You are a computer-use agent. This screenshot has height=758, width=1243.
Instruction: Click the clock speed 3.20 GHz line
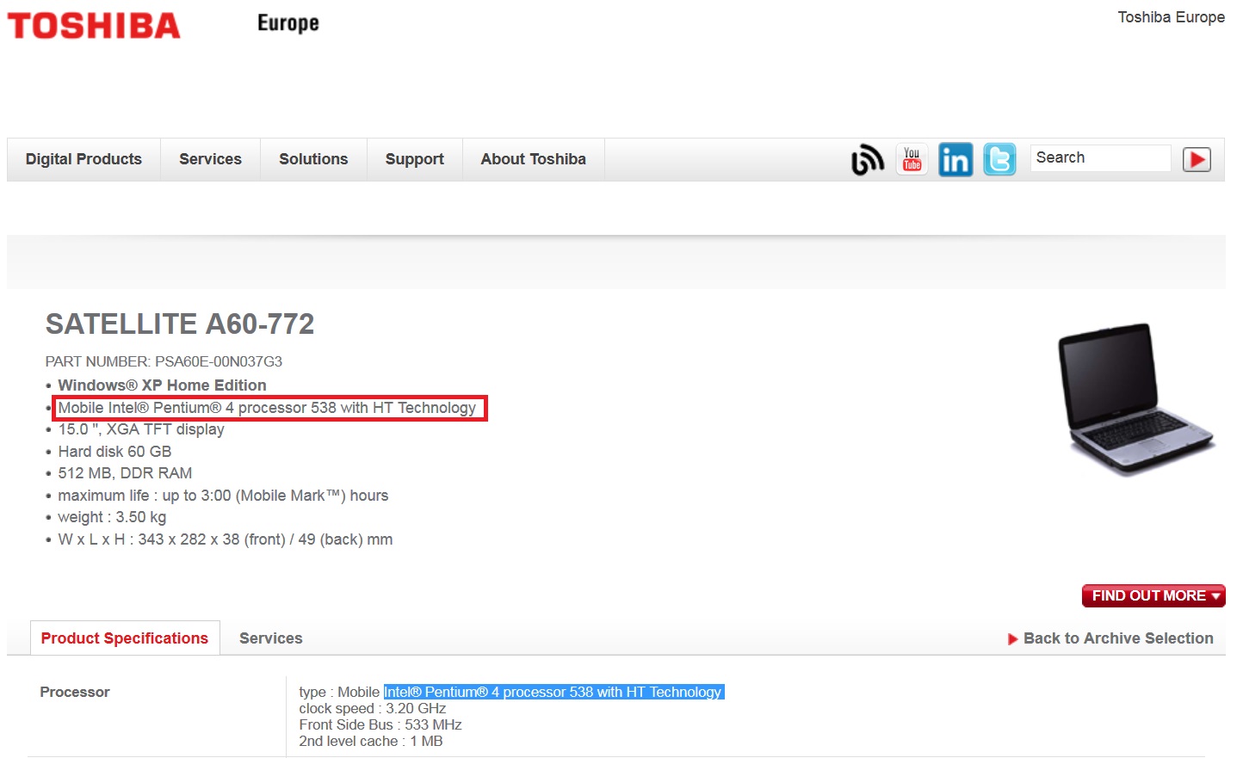click(373, 709)
